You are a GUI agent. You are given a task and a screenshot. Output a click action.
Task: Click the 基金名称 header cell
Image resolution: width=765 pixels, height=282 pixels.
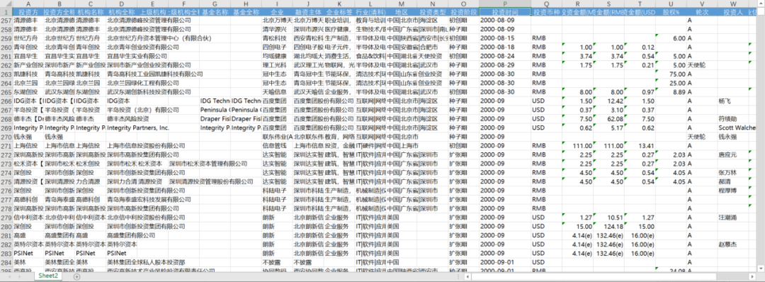[x=215, y=12]
